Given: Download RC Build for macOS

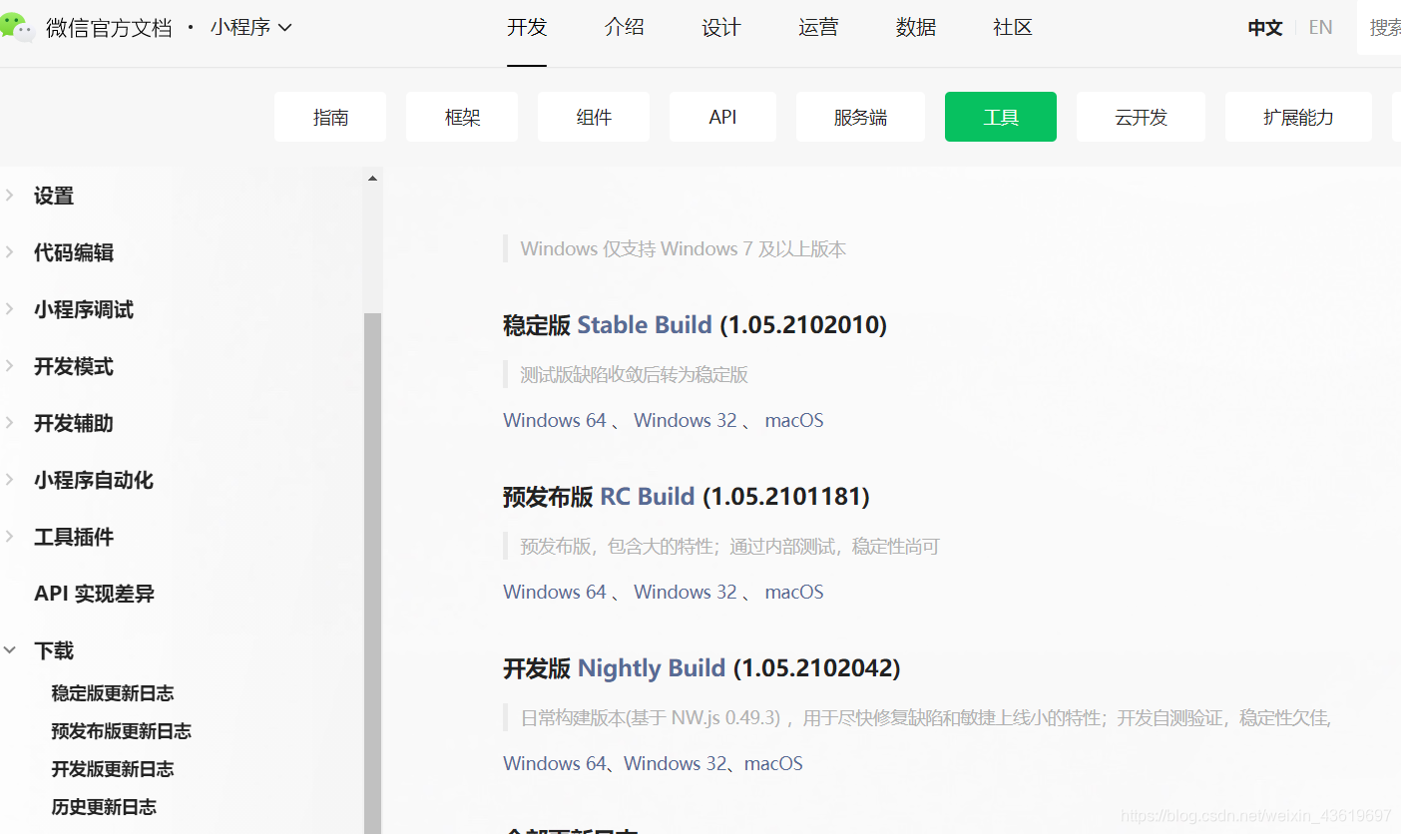Looking at the screenshot, I should click(x=794, y=592).
